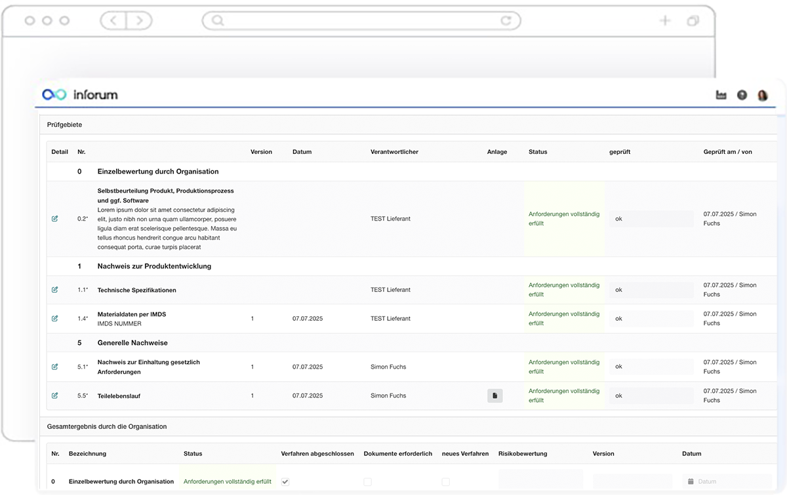Open the help icon in header
The image size is (787, 495).
click(742, 96)
